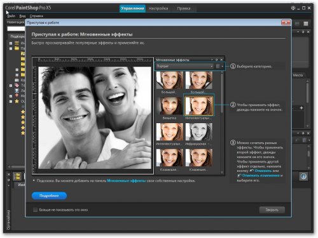The width and height of the screenshot is (318, 238).
Task: Click the pink tag icon in the tree
Action: click(x=17, y=85)
